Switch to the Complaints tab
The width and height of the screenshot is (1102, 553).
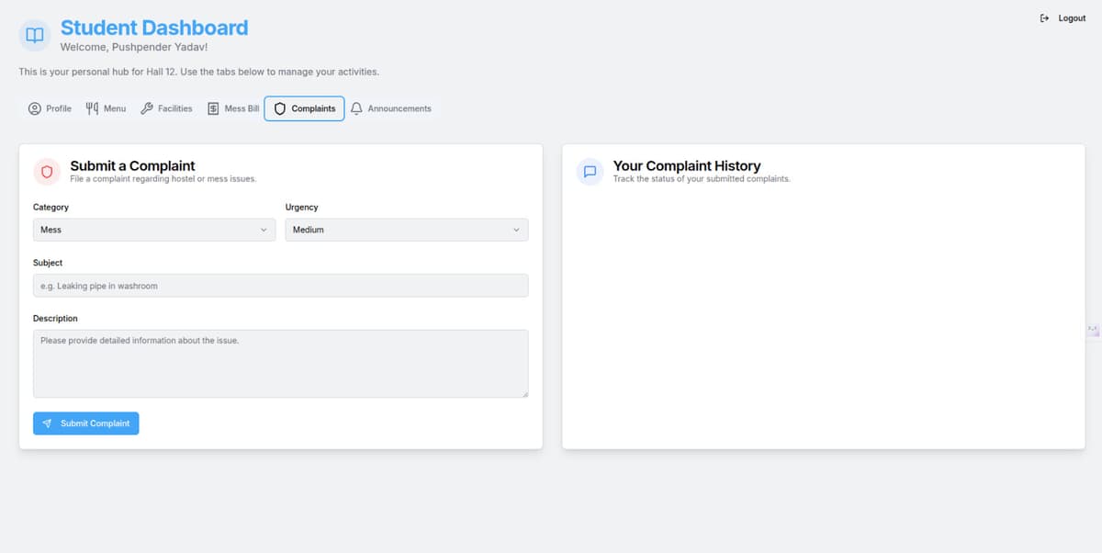click(x=304, y=108)
